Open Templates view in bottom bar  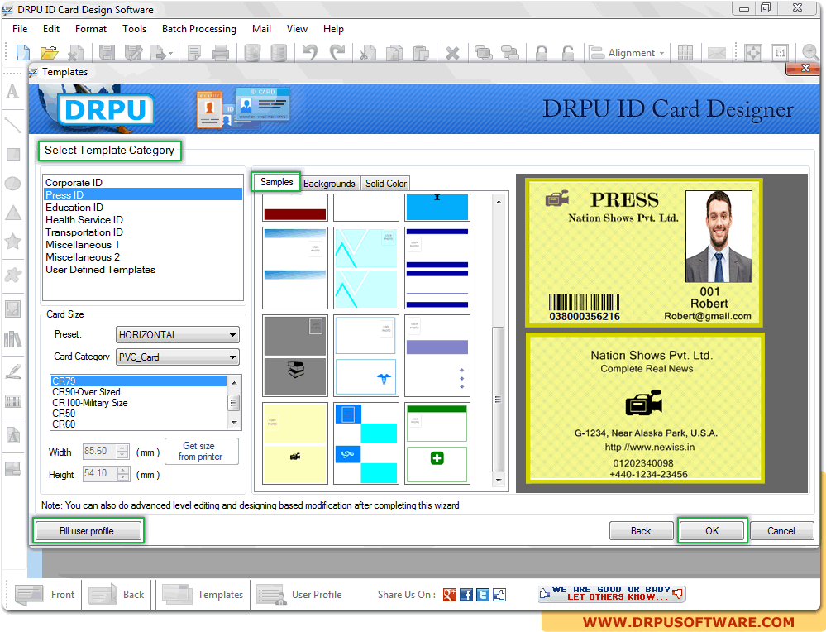click(203, 594)
